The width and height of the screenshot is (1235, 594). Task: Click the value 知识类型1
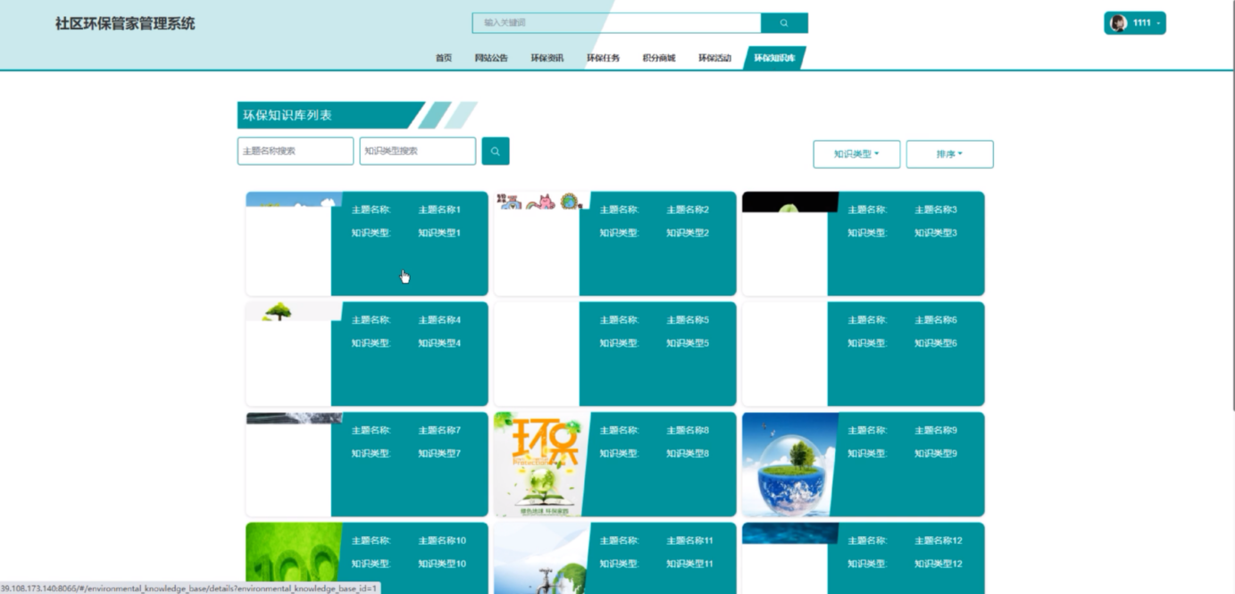point(439,234)
